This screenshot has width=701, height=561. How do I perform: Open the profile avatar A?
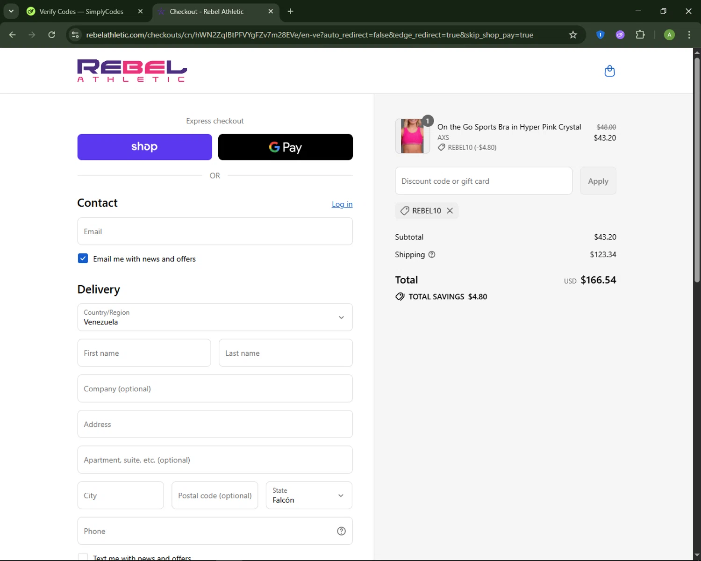click(x=669, y=35)
